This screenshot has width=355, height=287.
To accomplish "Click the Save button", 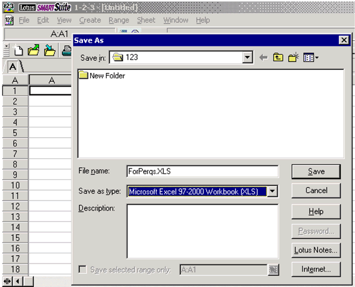I will point(316,171).
